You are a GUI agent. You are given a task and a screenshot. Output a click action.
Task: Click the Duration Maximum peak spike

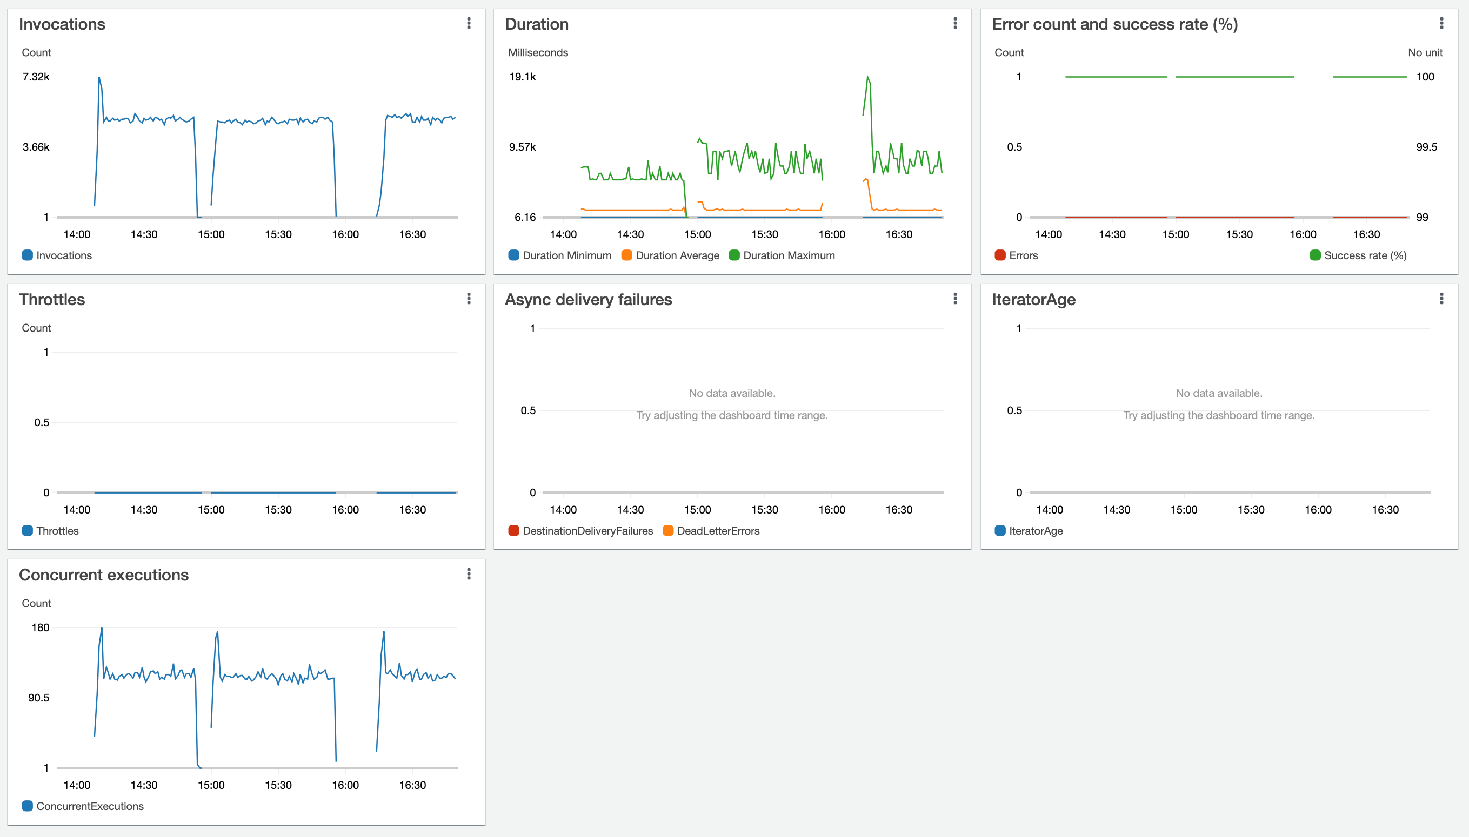click(867, 77)
